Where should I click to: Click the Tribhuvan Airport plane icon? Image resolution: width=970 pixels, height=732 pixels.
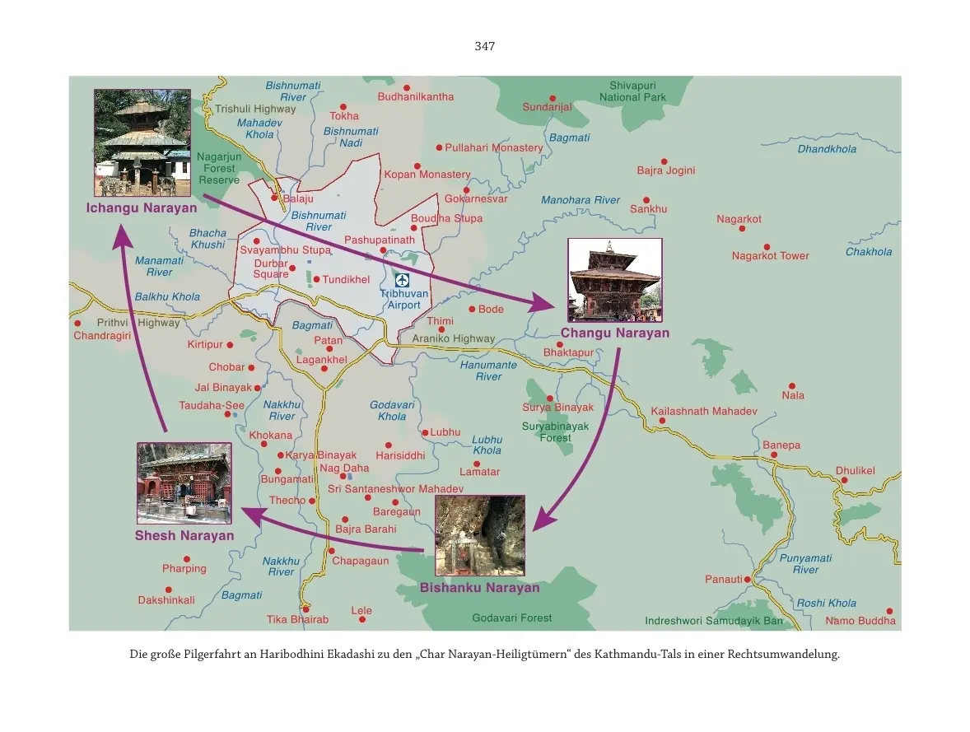(x=402, y=280)
